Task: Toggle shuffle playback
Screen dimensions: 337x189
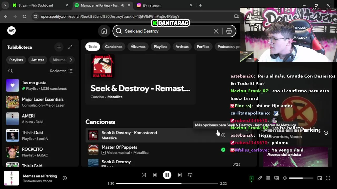Action: pyautogui.click(x=144, y=175)
